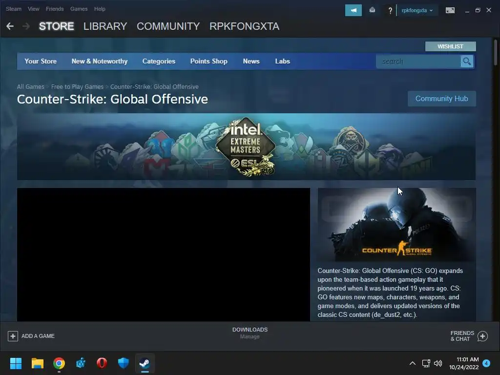Screen dimensions: 500x375
Task: Focus the store search field
Action: (418, 61)
